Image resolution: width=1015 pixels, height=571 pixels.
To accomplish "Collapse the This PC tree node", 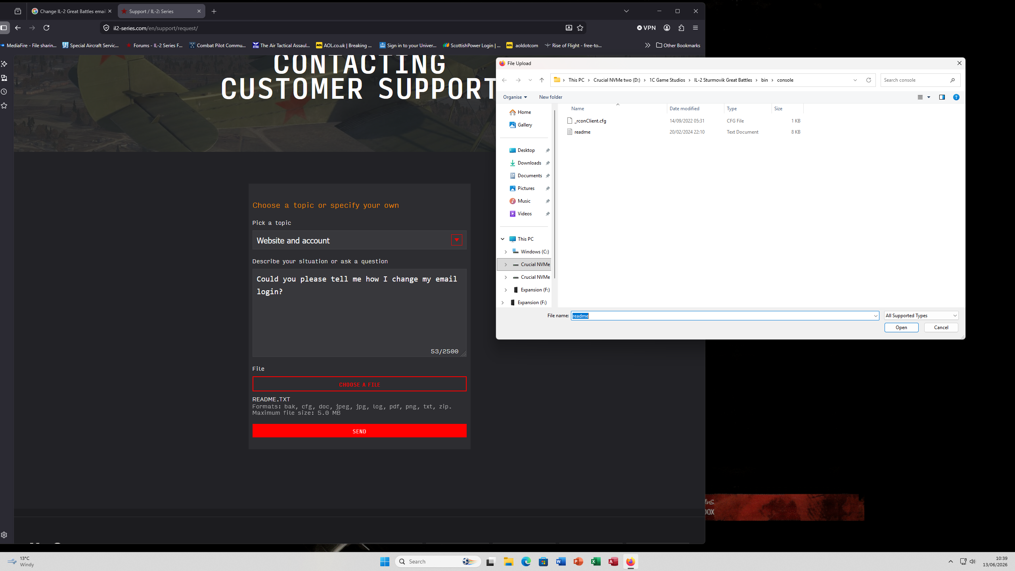I will 502,239.
